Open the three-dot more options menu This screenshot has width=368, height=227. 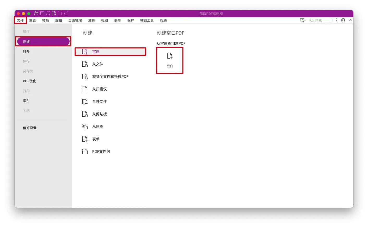pyautogui.click(x=336, y=20)
